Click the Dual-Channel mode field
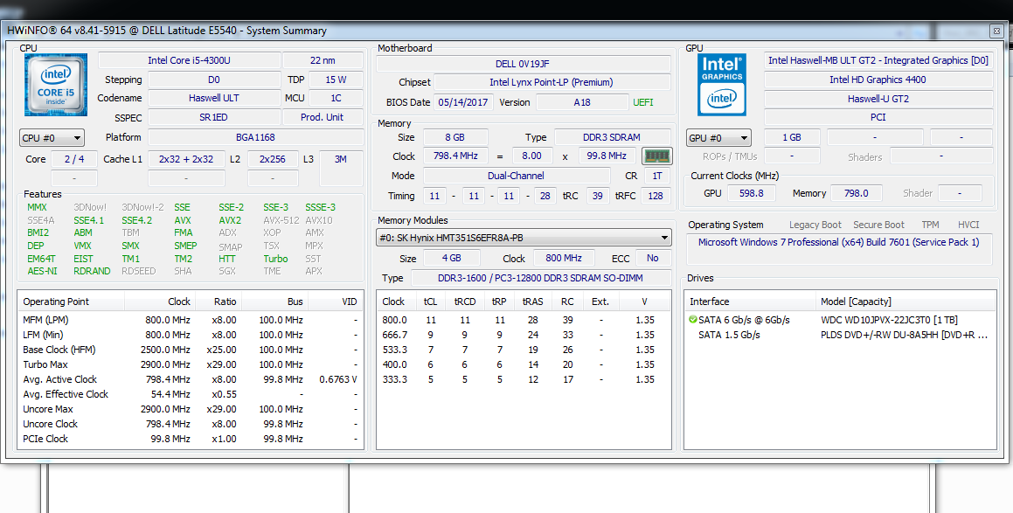1013x513 pixels. click(x=517, y=176)
